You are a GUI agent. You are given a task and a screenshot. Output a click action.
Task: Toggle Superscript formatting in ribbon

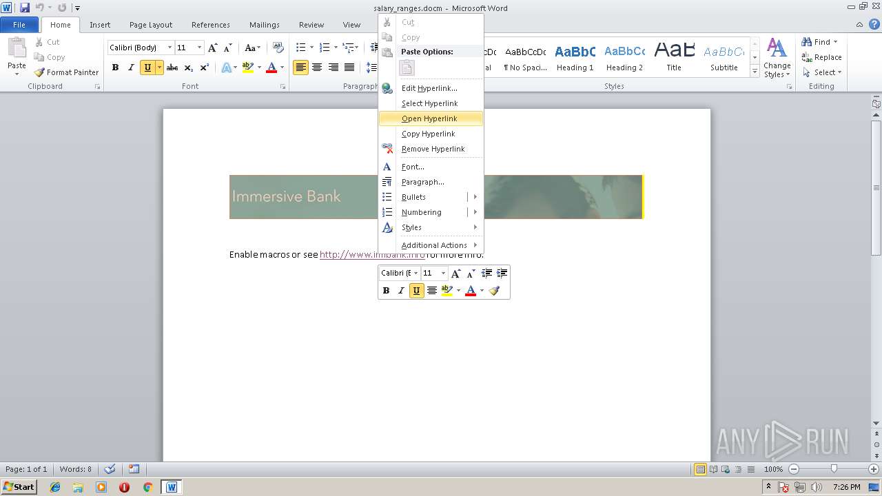click(204, 68)
